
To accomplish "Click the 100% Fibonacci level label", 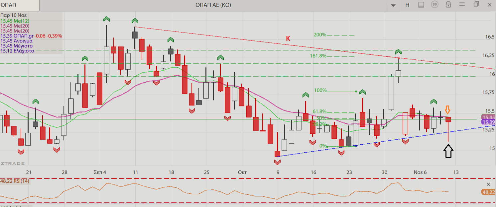I will pyautogui.click(x=320, y=90).
